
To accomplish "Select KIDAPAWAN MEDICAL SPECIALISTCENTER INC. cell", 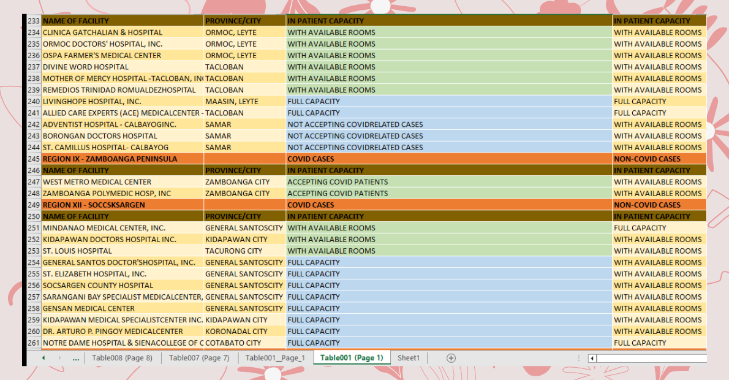I will coord(123,320).
